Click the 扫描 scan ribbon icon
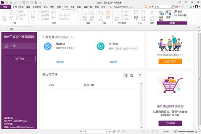The height and width of the screenshot is (134, 201). [x=136, y=14]
